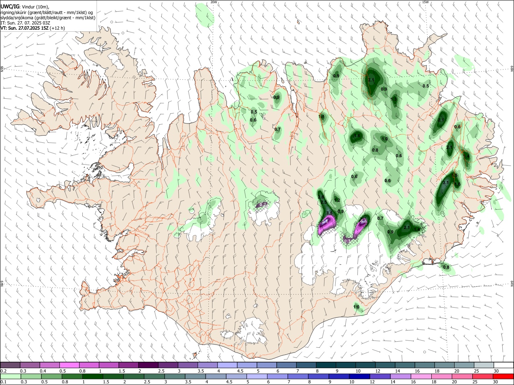This screenshot has width=514, height=385.
Task: Select the lower legend swatch labeled 0.3
Action: click(x=31, y=376)
